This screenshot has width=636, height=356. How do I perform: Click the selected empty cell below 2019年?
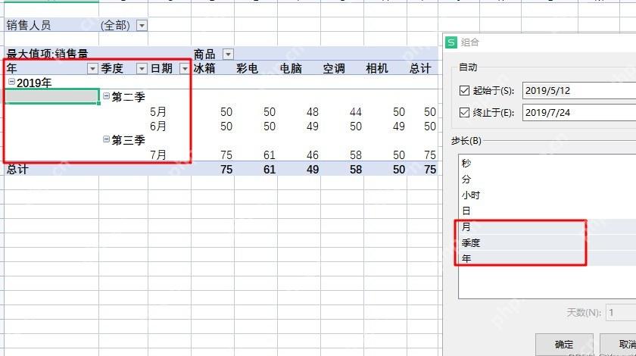(x=51, y=97)
